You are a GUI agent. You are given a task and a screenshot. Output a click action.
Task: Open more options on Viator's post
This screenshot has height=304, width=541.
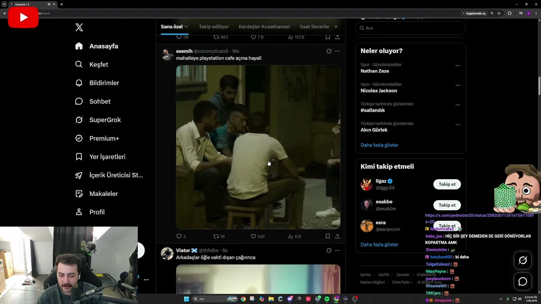(x=337, y=250)
